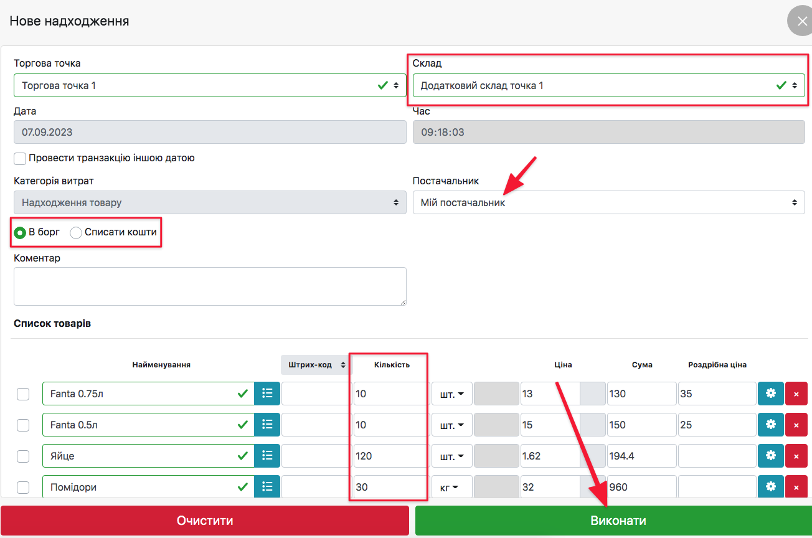812x538 pixels.
Task: Close the Нове надходження dialog
Action: pos(801,21)
